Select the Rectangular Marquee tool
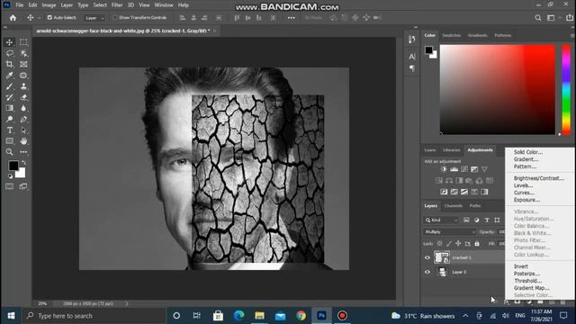 click(x=23, y=42)
